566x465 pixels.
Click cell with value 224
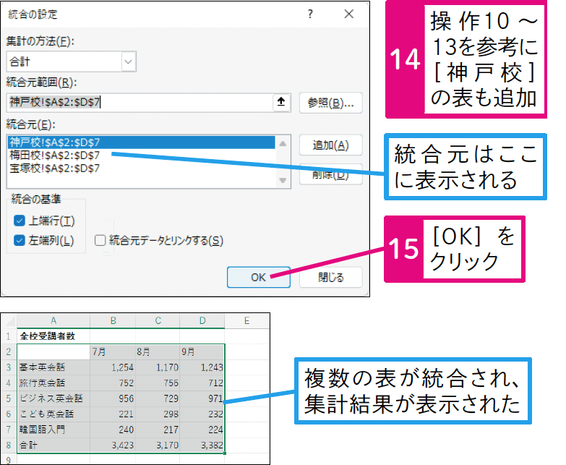(202, 430)
